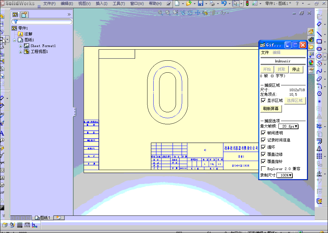328x233 pixels.
Task: Open 文件 menu in Gif window
Action: click(x=265, y=52)
